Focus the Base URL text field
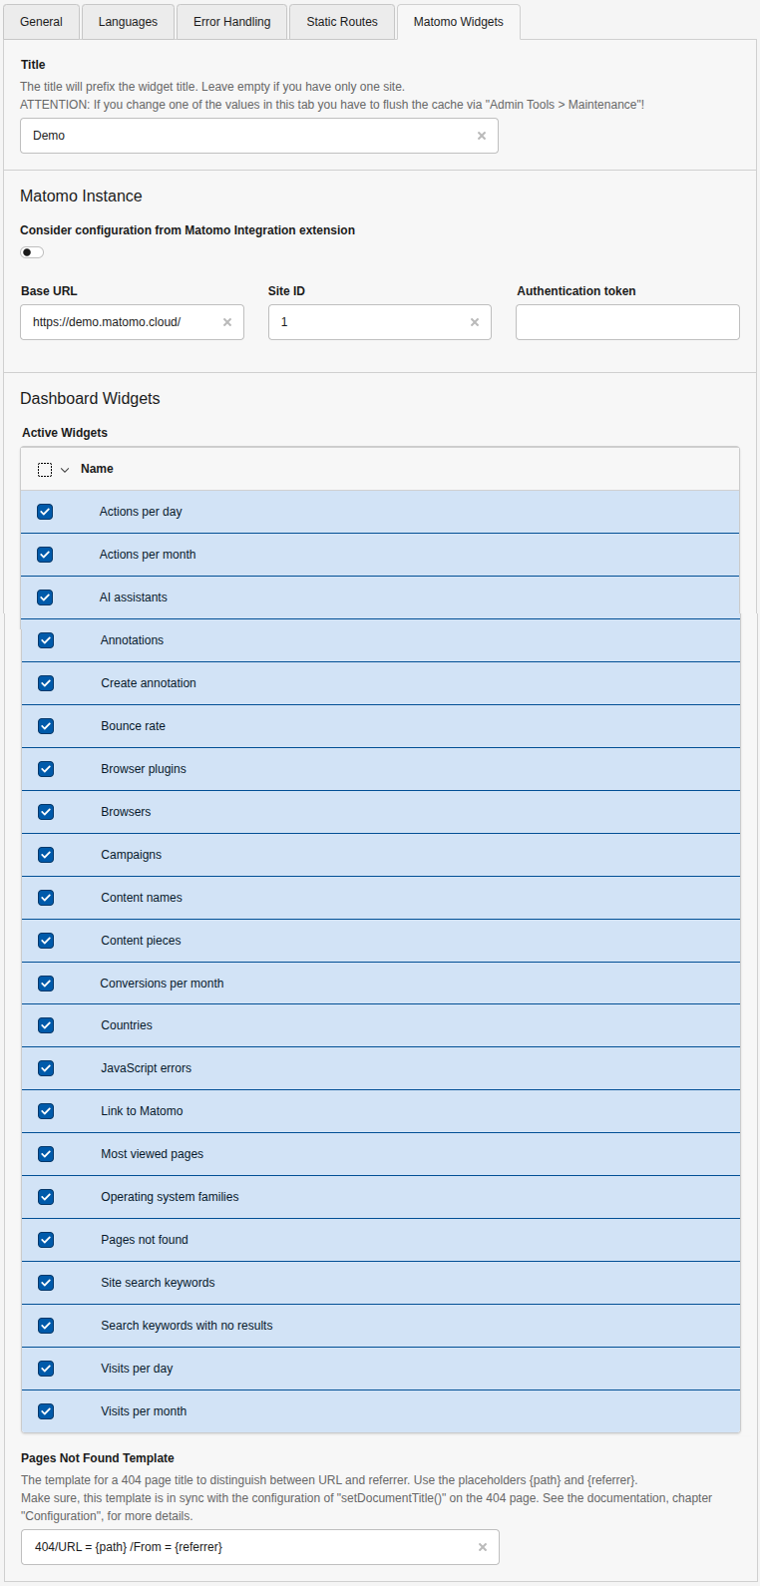Screen dimensions: 760x1586 pos(120,322)
